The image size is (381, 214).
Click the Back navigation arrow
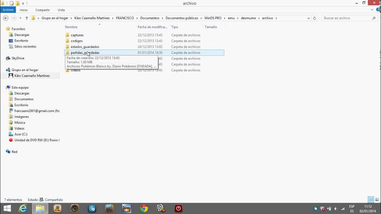(6, 18)
